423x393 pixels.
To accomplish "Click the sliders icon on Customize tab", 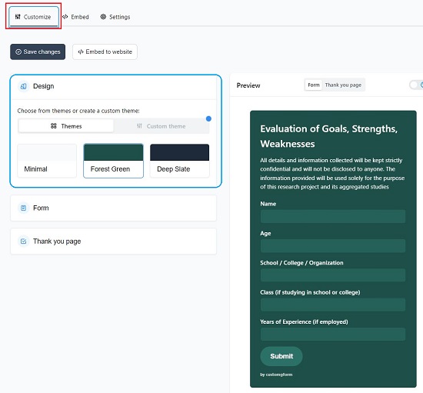I will (18, 17).
